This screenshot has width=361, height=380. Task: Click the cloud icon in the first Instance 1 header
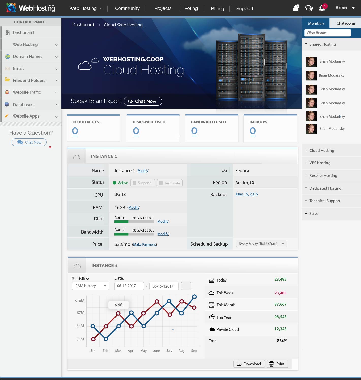point(77,157)
